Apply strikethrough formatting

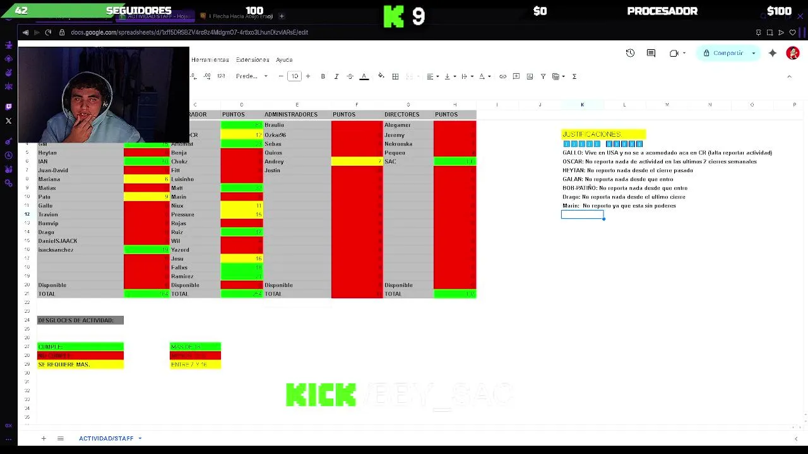[350, 76]
